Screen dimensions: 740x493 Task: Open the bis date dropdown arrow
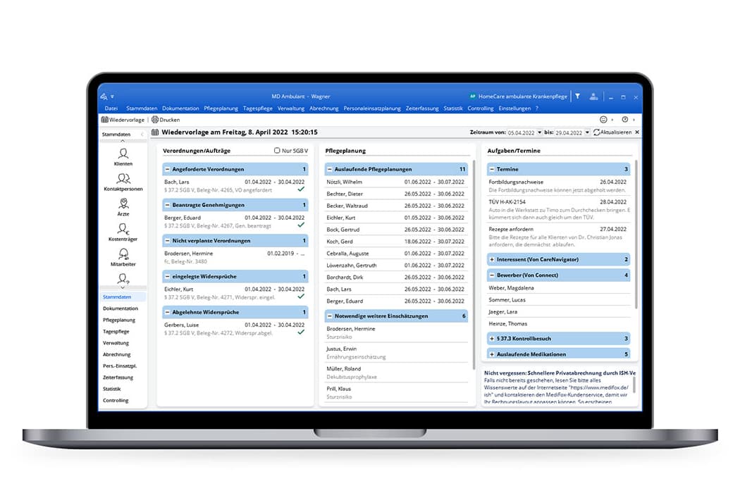[586, 132]
